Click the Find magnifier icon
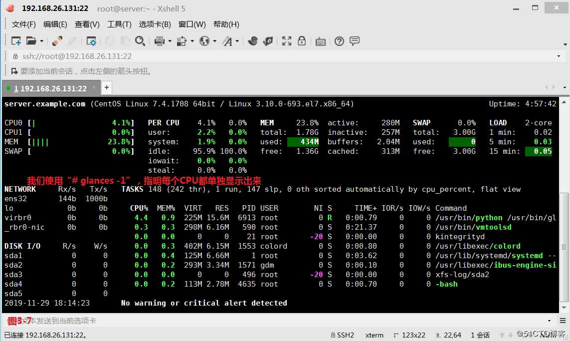 pos(140,41)
